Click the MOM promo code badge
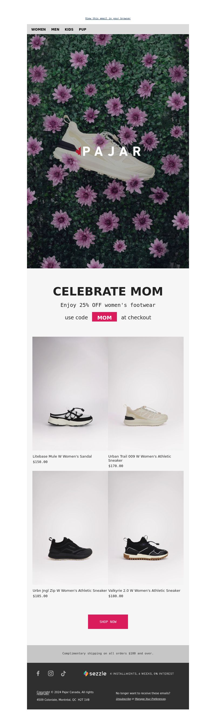Screen dimensions: 216x720 (104, 317)
